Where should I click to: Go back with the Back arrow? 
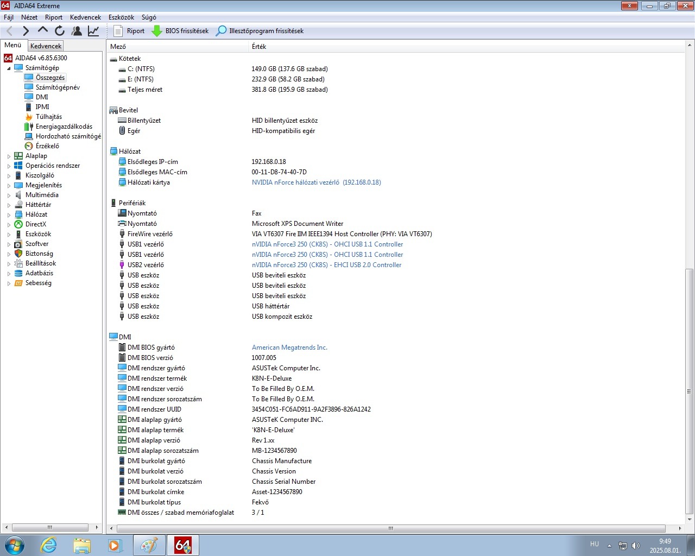point(10,31)
